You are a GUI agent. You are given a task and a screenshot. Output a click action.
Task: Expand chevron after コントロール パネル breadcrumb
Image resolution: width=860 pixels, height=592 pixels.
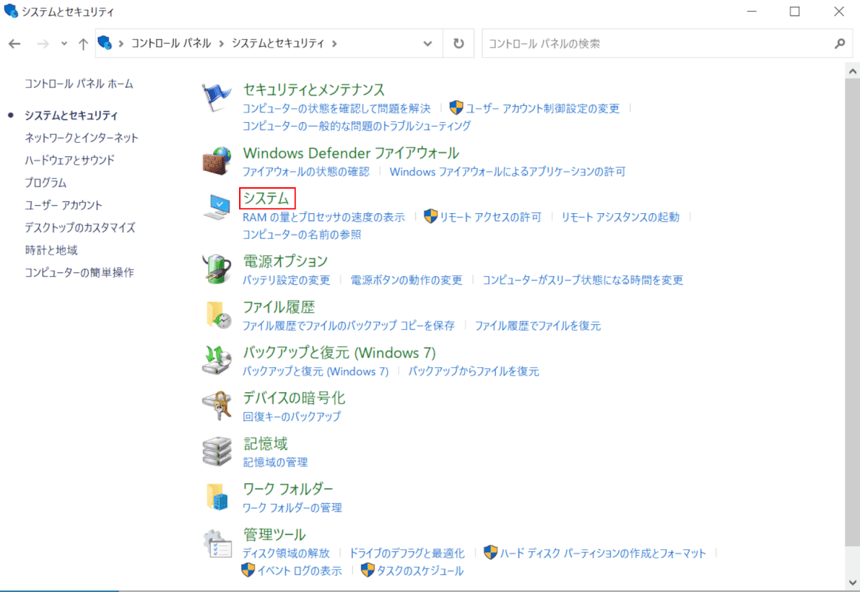(221, 44)
